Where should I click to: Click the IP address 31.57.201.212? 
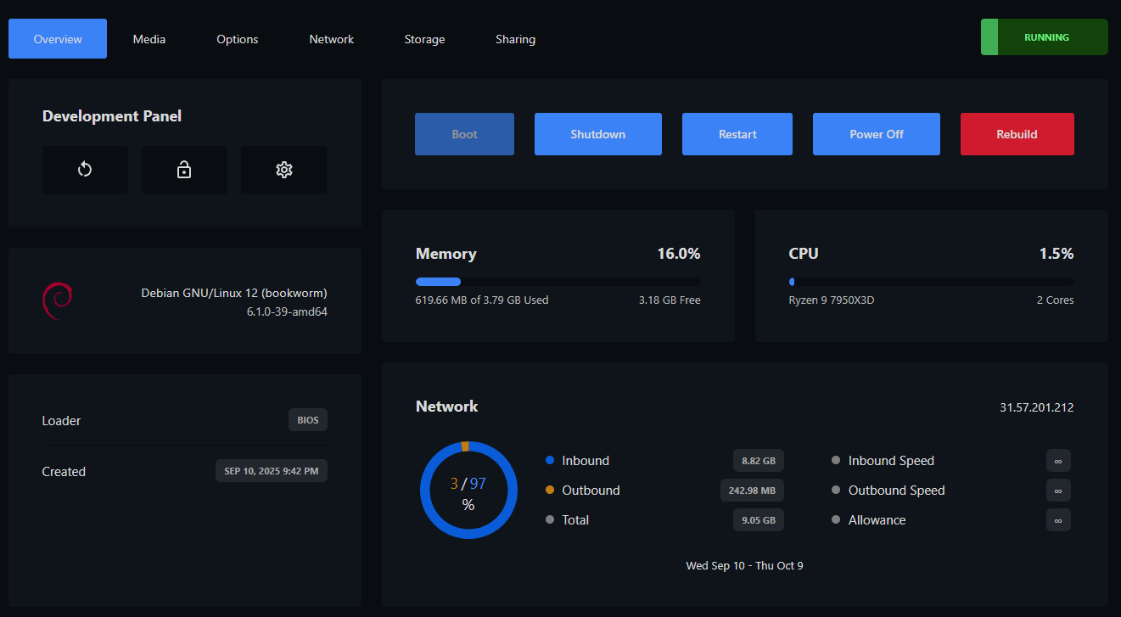click(x=1036, y=407)
